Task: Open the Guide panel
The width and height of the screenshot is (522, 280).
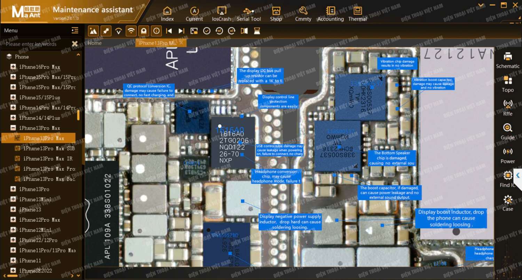Action: click(x=508, y=132)
